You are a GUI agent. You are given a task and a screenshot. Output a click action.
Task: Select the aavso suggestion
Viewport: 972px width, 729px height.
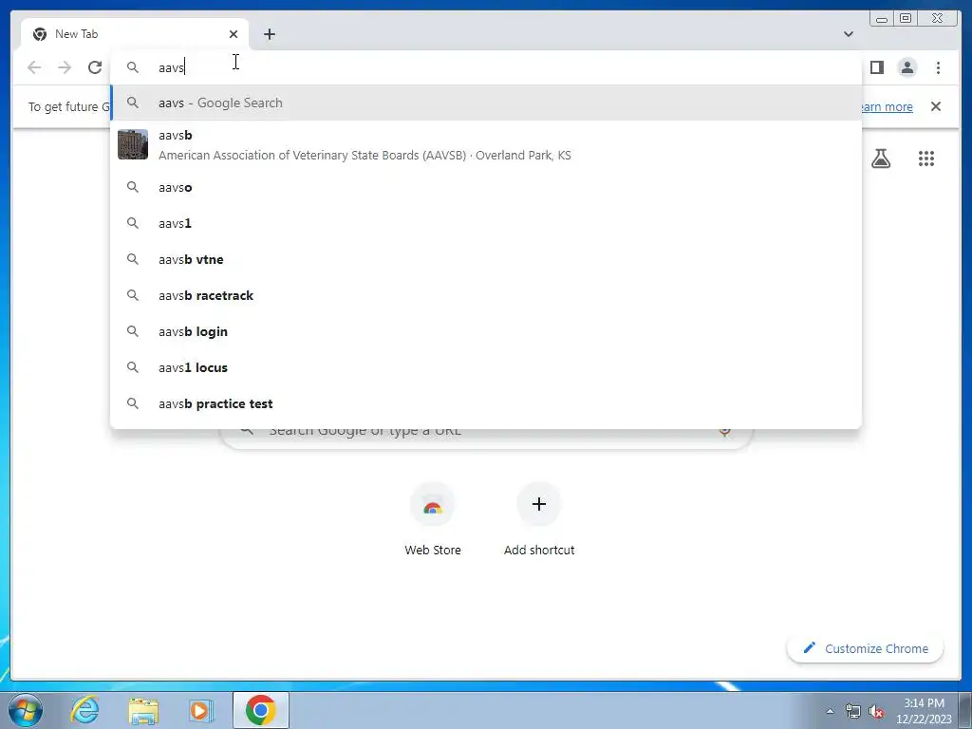pyautogui.click(x=486, y=187)
